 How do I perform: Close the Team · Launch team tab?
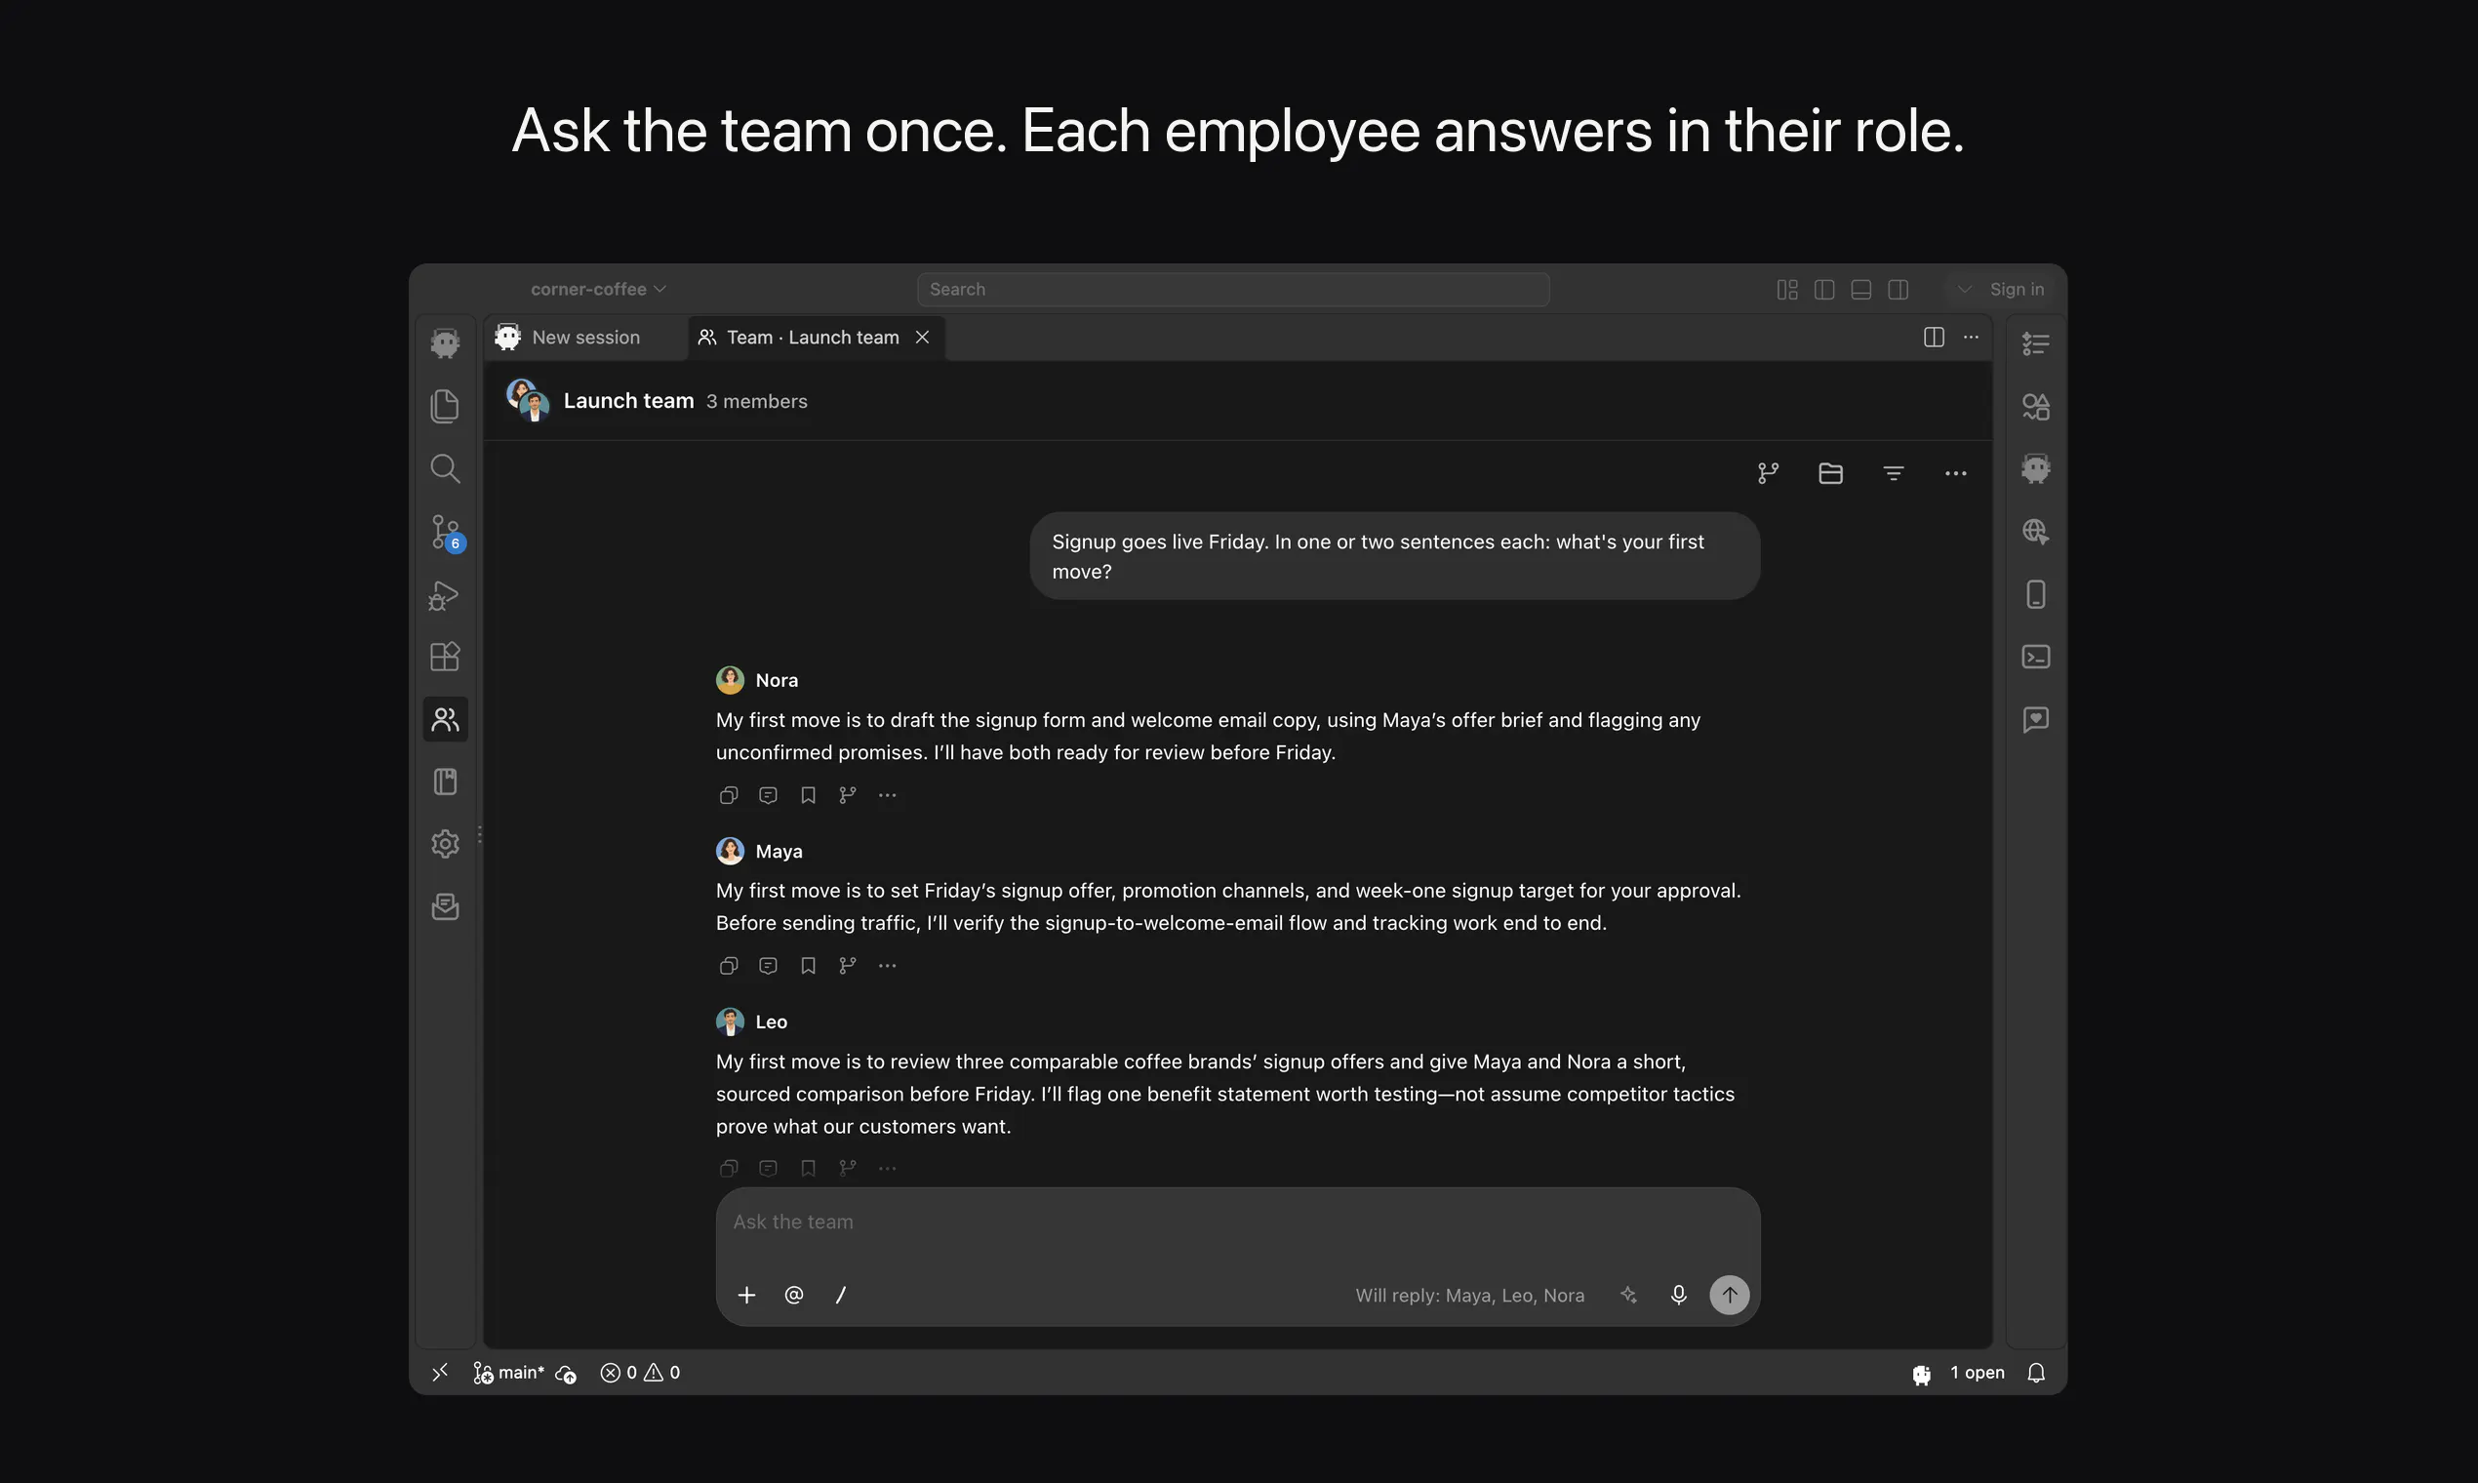(x=922, y=338)
